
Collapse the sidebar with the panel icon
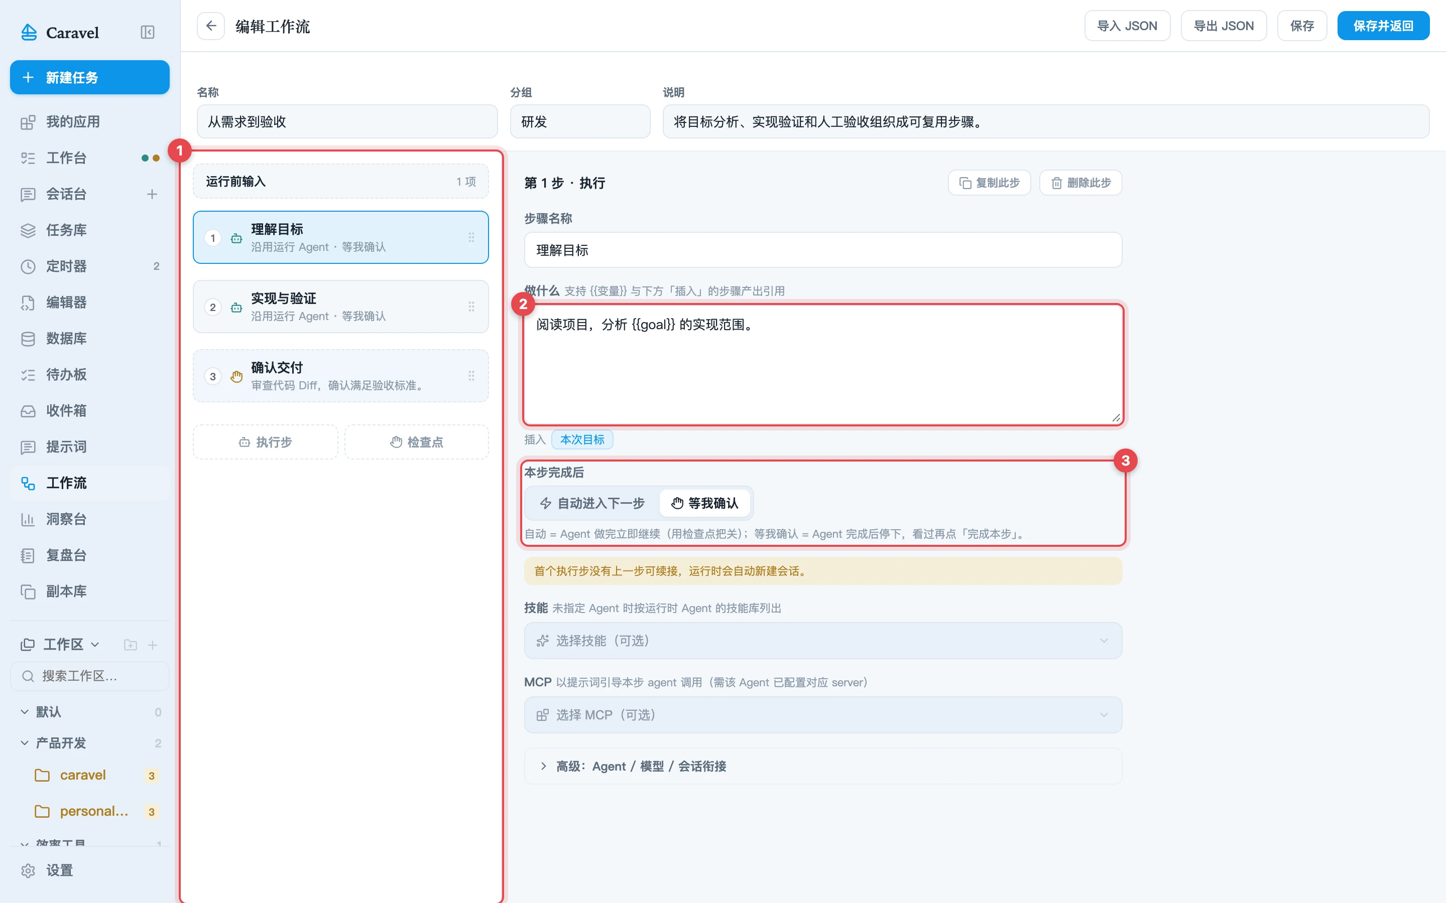pos(147,32)
